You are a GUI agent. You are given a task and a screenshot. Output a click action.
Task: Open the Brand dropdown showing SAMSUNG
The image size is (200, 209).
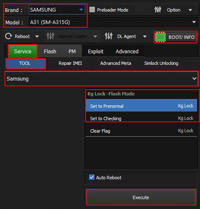57,9
